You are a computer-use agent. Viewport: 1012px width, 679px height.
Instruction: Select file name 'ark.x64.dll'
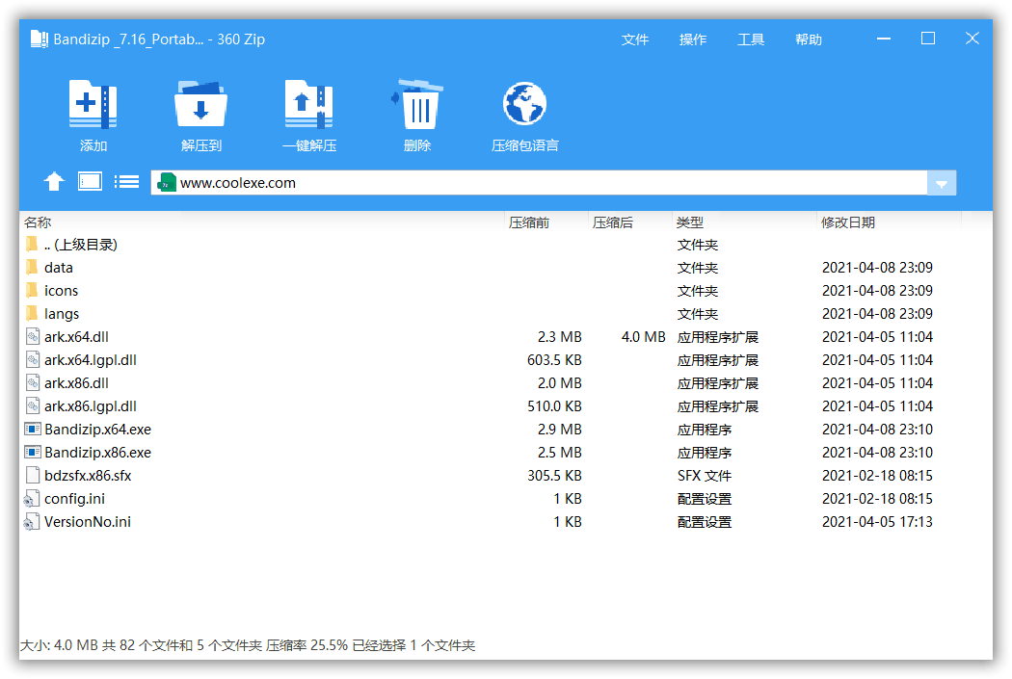pos(76,336)
